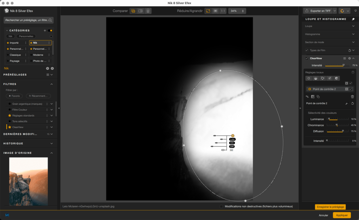Viewport: 359px width, 220px height.
Task: Remove ClearView filter with X icon
Action: pyautogui.click(x=350, y=58)
